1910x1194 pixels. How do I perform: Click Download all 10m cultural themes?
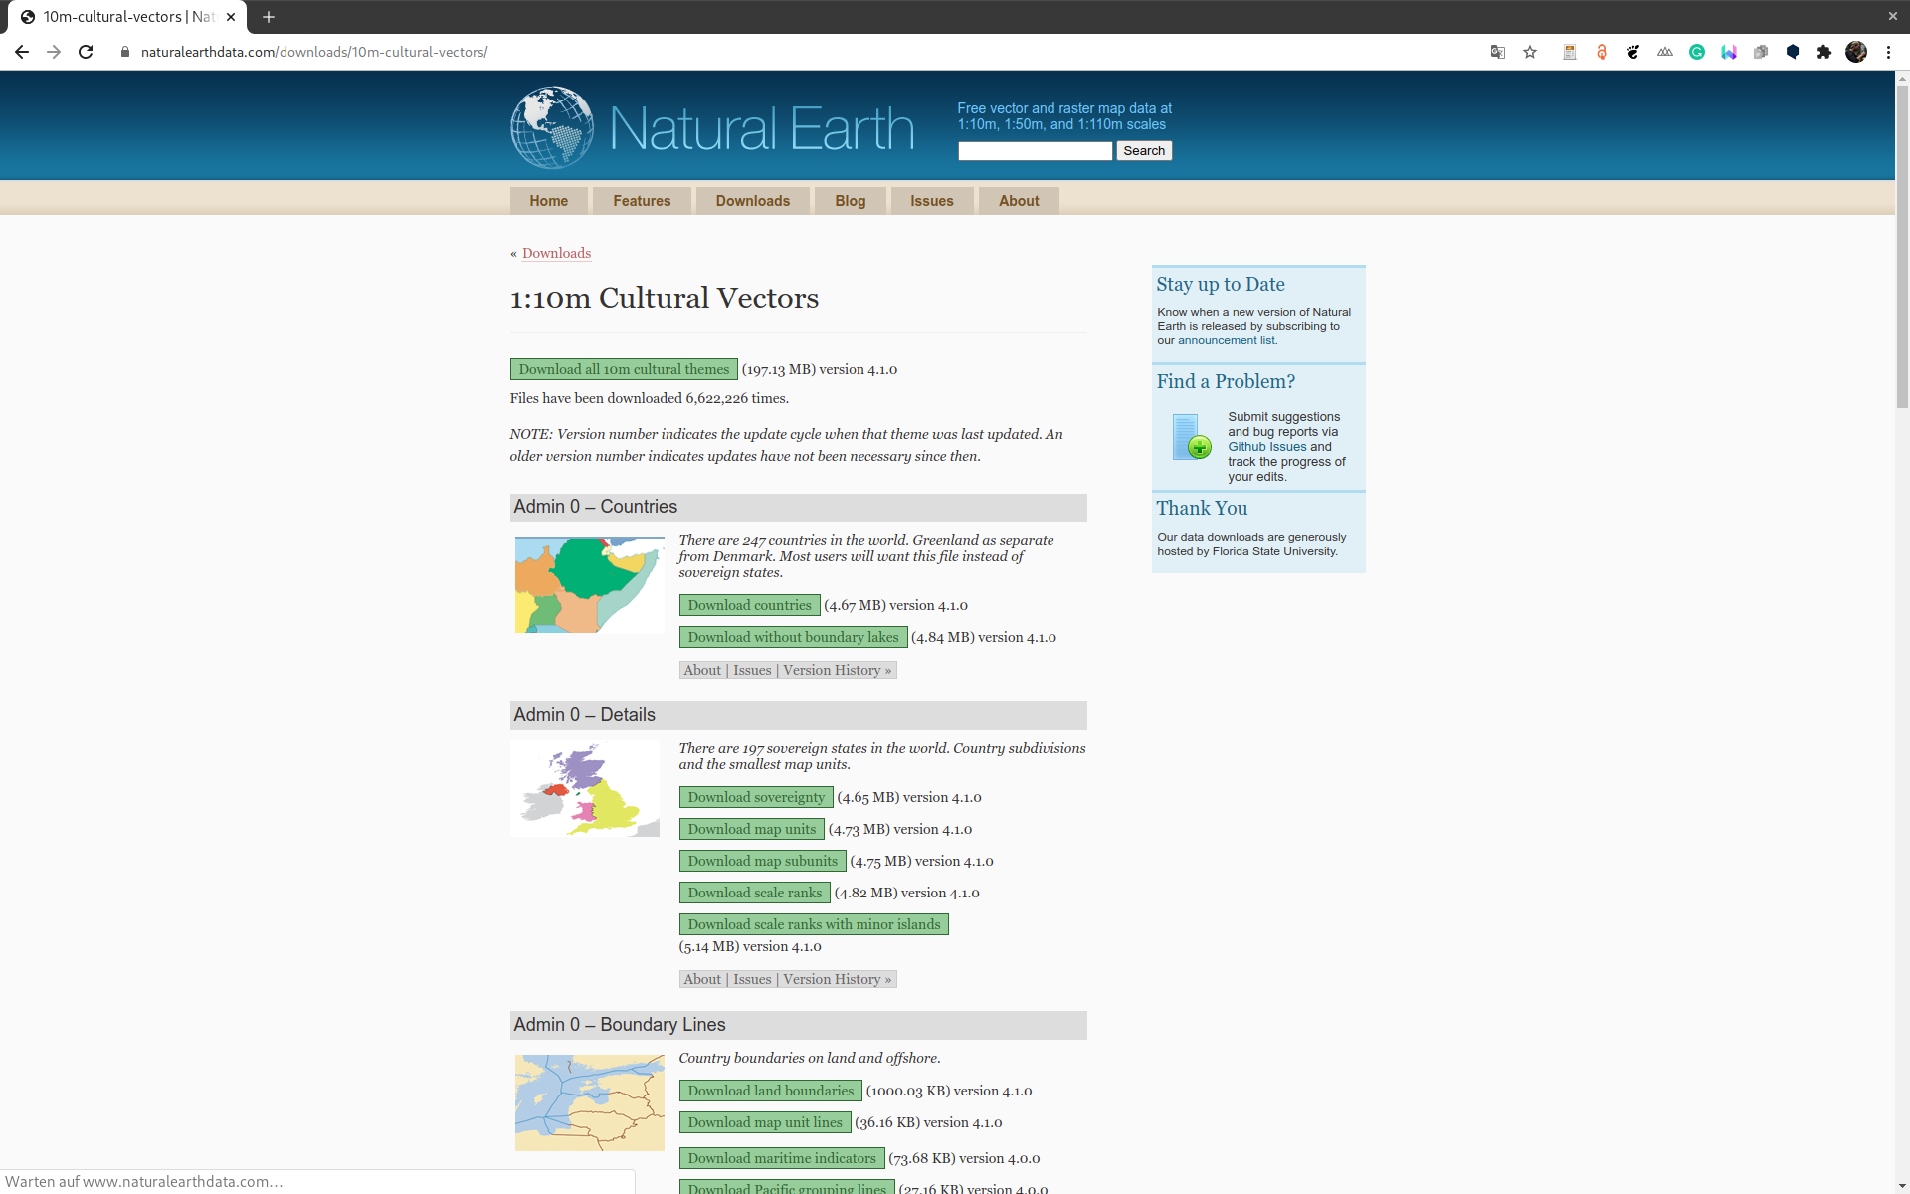pos(624,369)
